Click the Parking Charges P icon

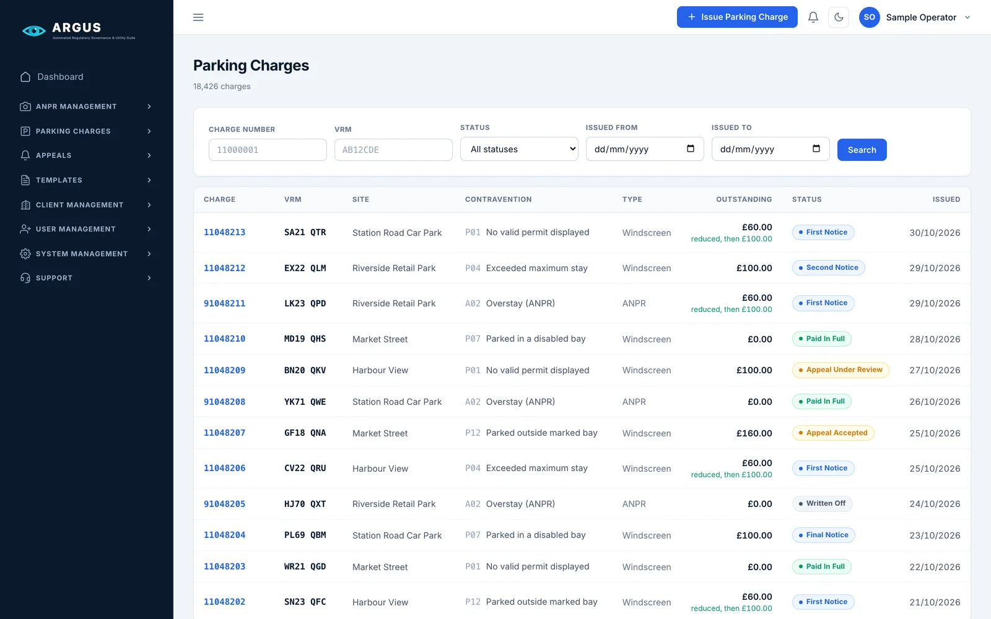(x=25, y=131)
